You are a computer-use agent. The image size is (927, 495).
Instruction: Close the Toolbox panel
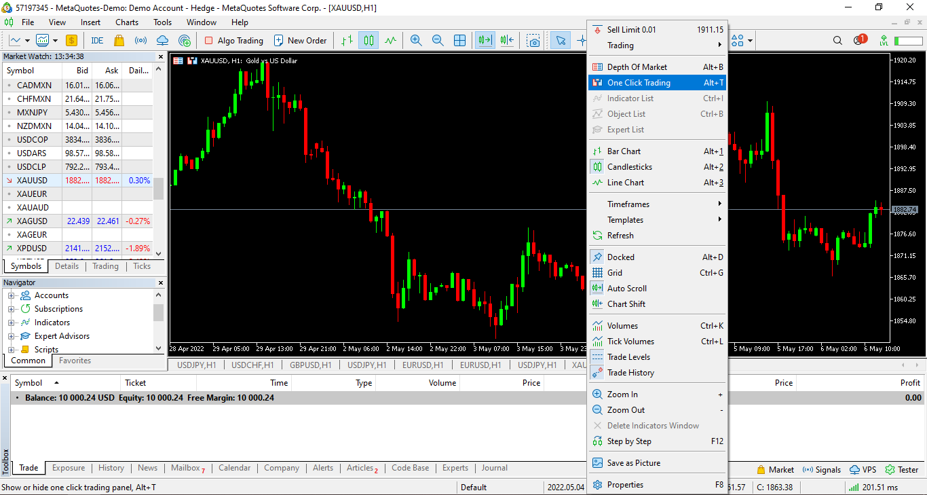pyautogui.click(x=5, y=378)
